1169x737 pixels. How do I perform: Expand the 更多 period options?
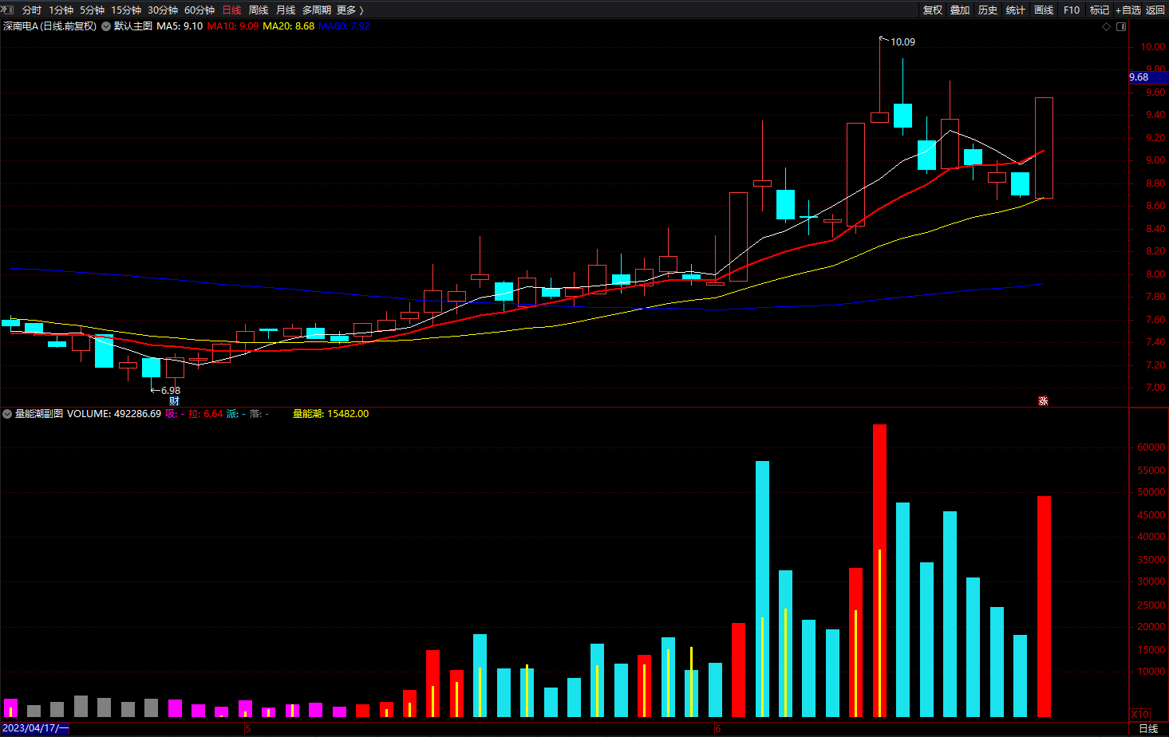(x=350, y=10)
